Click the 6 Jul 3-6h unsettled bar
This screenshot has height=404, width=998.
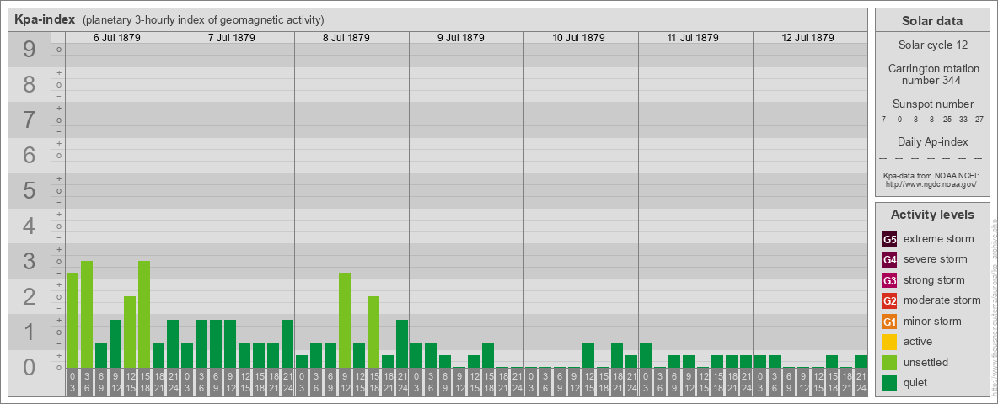pyautogui.click(x=87, y=315)
